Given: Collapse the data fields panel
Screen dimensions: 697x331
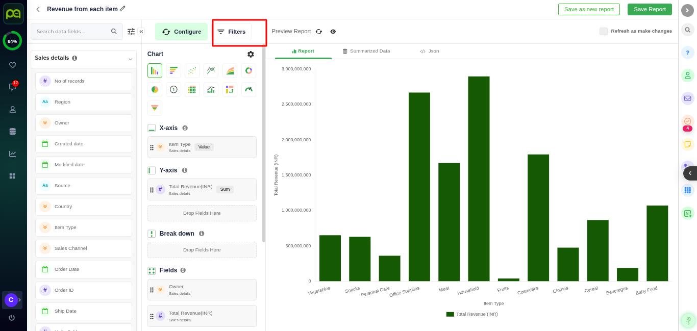Looking at the screenshot, I should 141,32.
